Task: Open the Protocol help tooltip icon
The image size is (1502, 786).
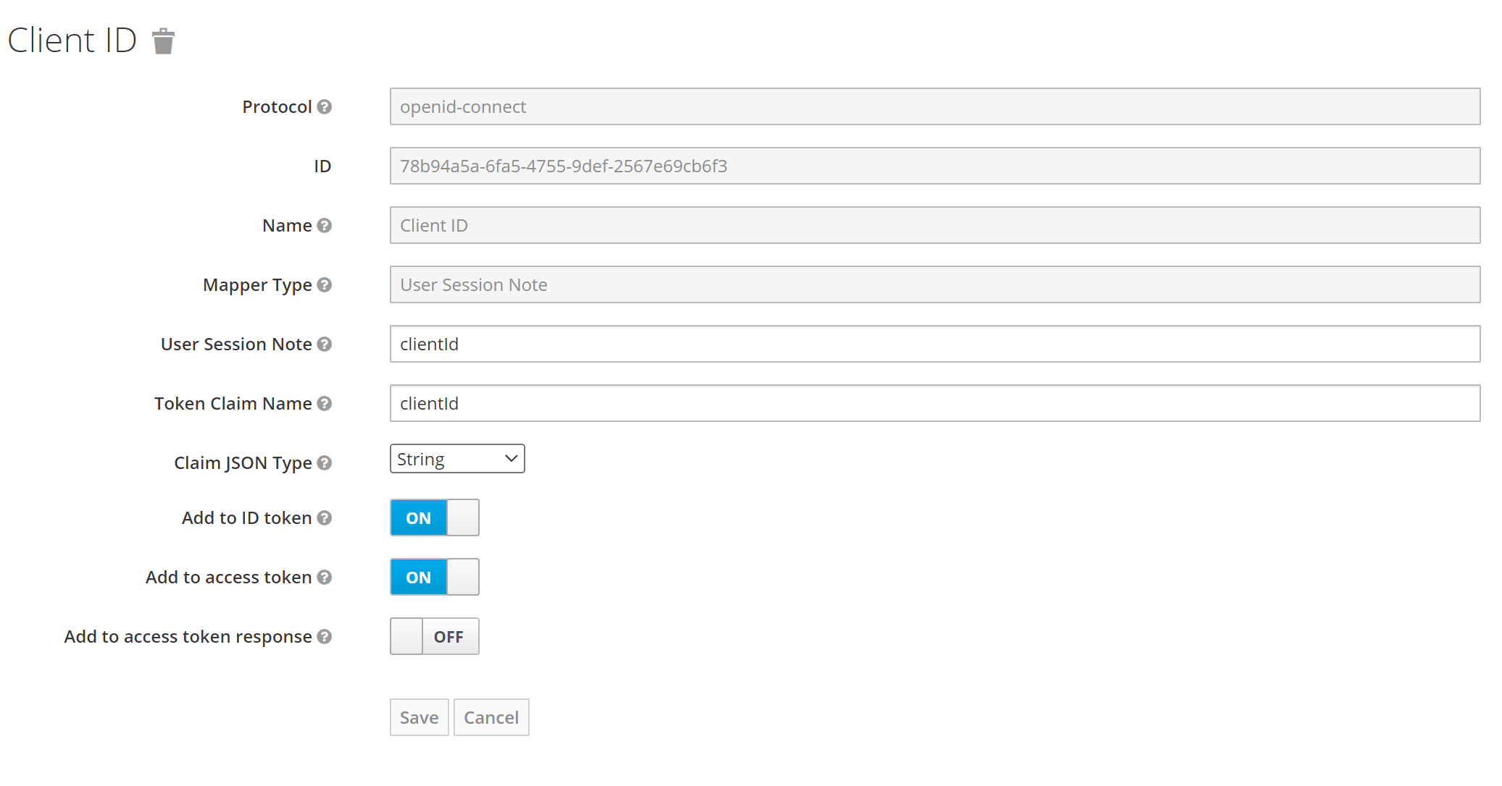Action: [326, 106]
